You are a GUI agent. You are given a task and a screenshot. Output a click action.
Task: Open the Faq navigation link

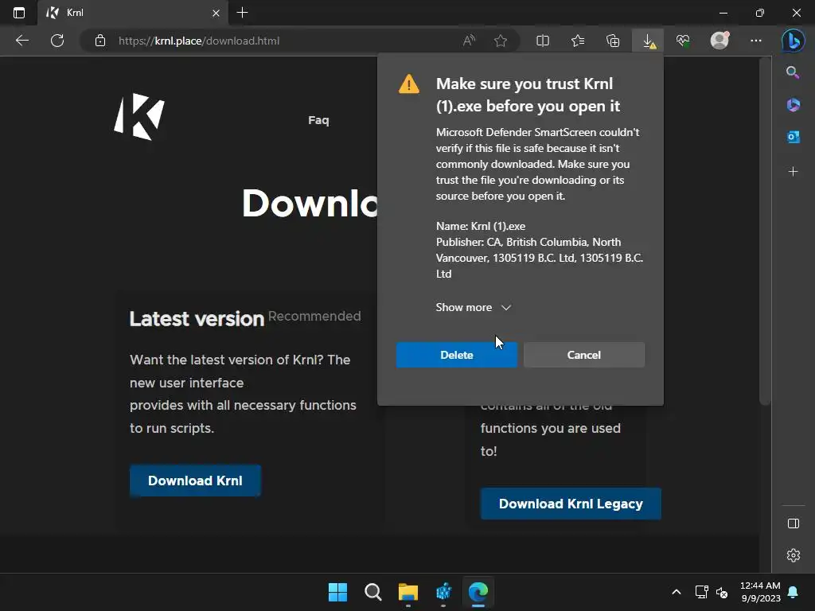(x=318, y=120)
